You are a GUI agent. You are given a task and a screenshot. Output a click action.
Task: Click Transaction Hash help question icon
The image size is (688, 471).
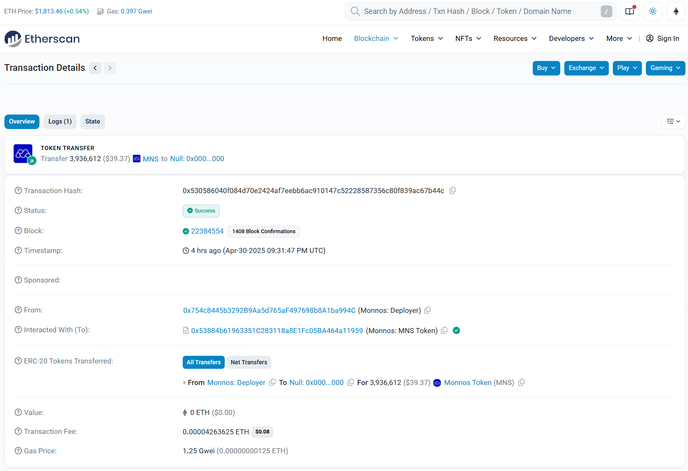point(18,191)
